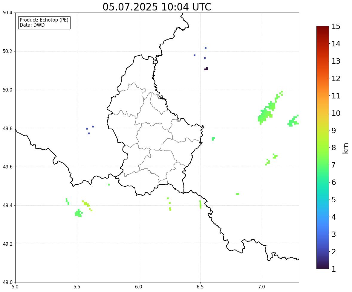352x292 pixels.
Task: Click latitude axis label 49.4
Action: [x=7, y=206]
